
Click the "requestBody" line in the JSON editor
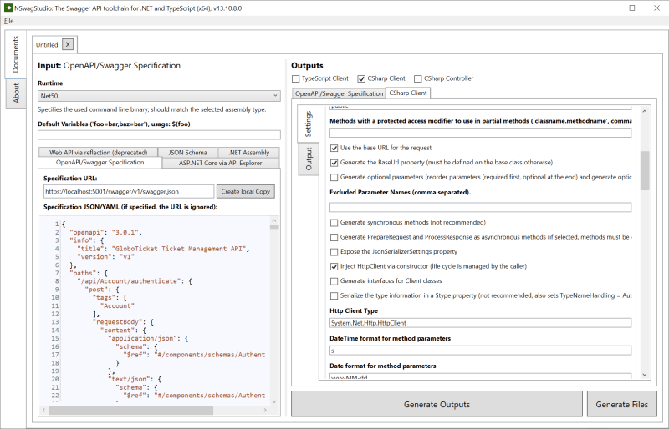tap(123, 322)
